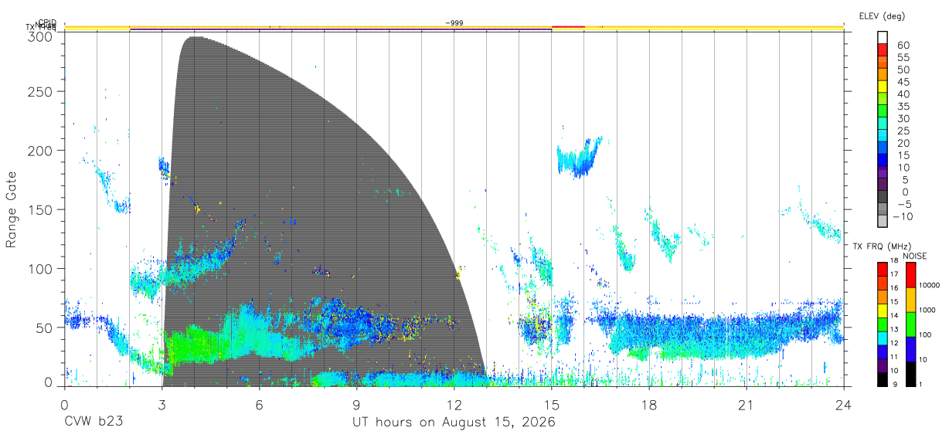Pick the green 13–14 MHz TX FRQ swatch
949x438 pixels.
tap(883, 323)
